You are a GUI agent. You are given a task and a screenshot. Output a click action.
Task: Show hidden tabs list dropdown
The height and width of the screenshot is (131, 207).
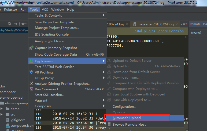[184, 24]
